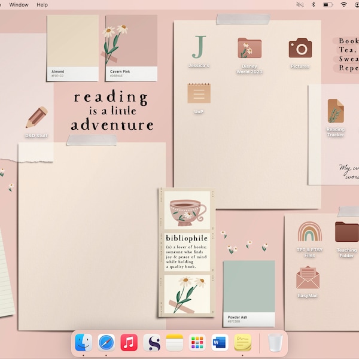The image size is (359, 359).
Task: Open the Window menu
Action: [x=19, y=5]
